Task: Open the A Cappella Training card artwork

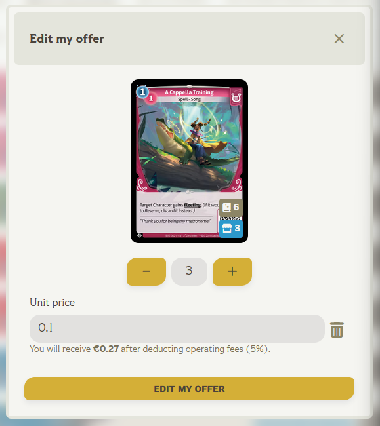Action: point(189,147)
